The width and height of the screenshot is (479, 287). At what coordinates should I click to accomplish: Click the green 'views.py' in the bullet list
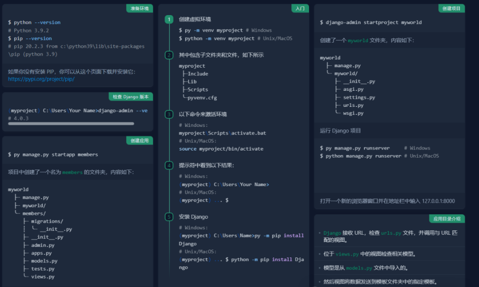click(347, 254)
